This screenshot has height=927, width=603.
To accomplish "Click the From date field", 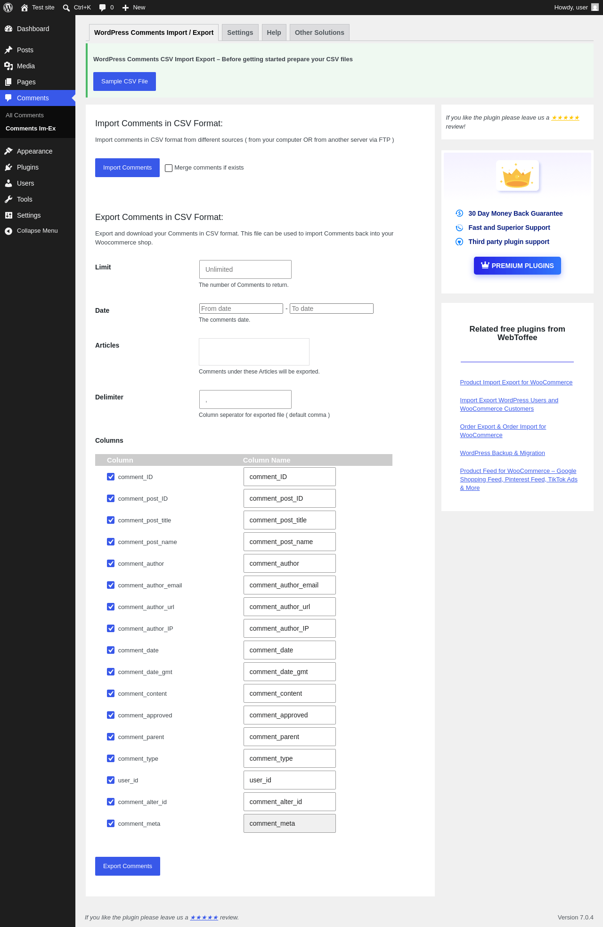I will pyautogui.click(x=241, y=309).
